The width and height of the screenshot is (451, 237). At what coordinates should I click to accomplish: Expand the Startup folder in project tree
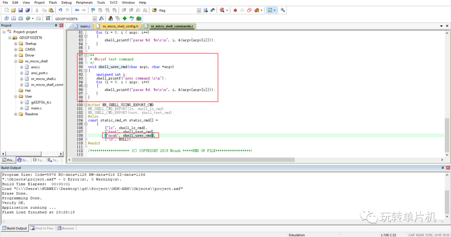(x=15, y=43)
